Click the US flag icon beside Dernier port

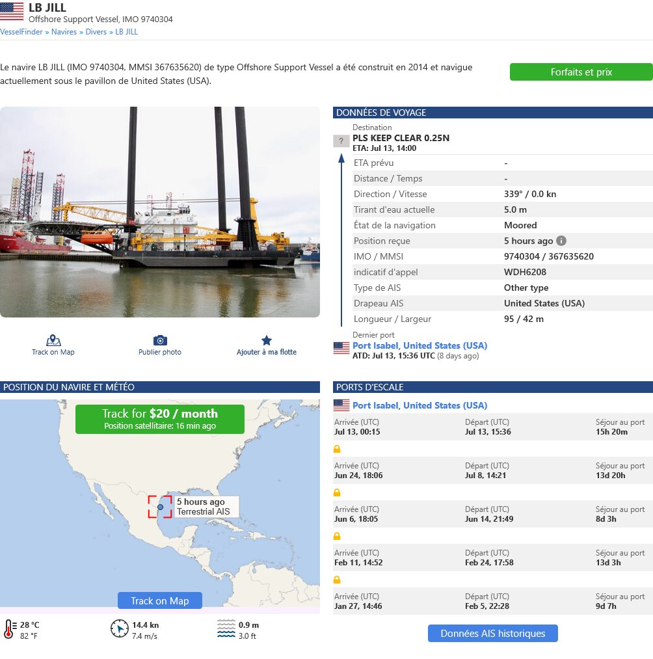(341, 348)
